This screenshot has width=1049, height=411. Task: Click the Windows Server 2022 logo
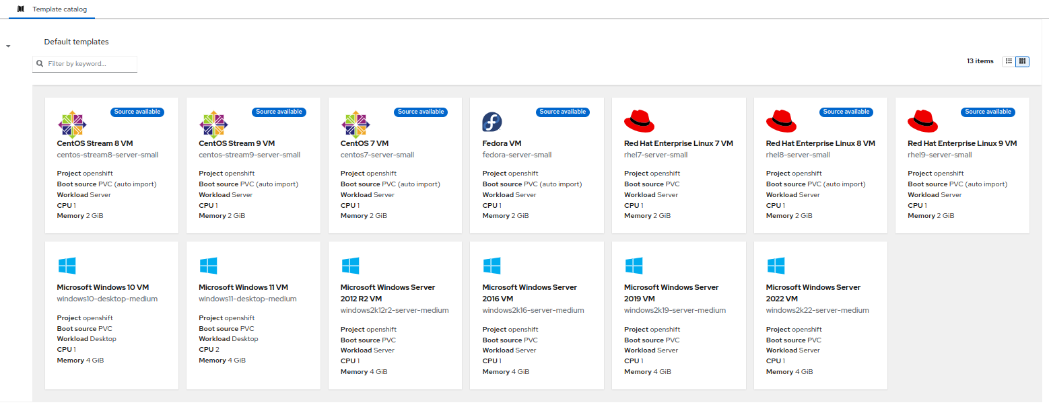(776, 266)
